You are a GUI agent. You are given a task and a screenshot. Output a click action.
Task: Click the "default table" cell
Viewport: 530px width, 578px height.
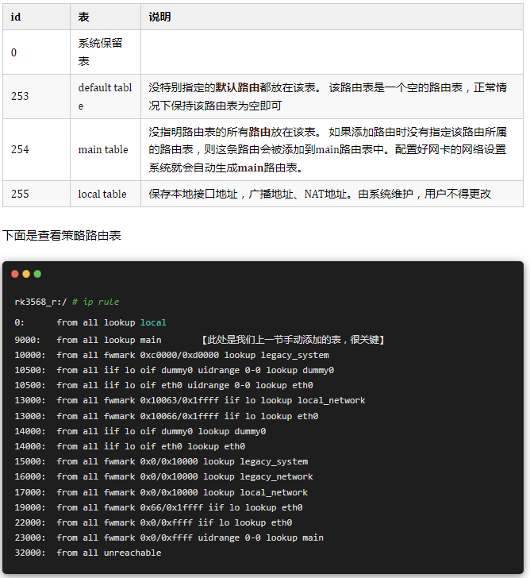[x=105, y=96]
